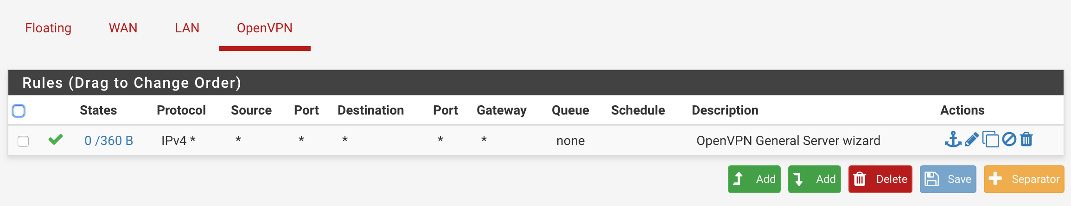Image resolution: width=1071 pixels, height=206 pixels.
Task: Click the IPv4 * protocol cell
Action: 178,141
